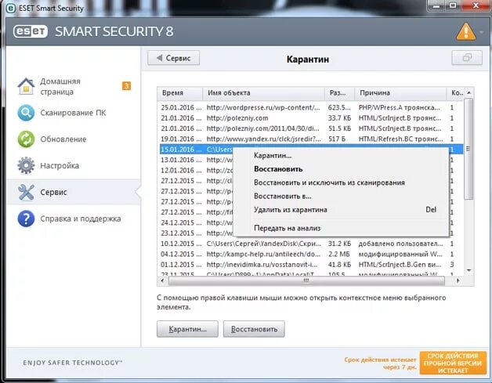492x383 pixels.
Task: Open 'Домашняя страница' sidebar item
Action: 74,87
